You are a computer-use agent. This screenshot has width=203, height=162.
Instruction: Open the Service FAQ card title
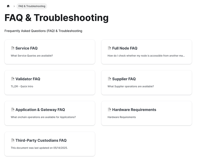click(26, 48)
